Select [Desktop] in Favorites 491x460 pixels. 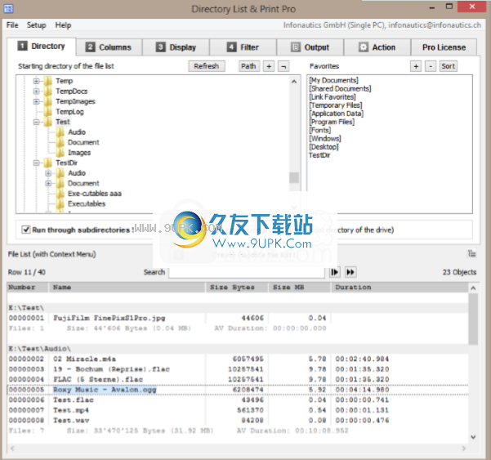point(324,146)
